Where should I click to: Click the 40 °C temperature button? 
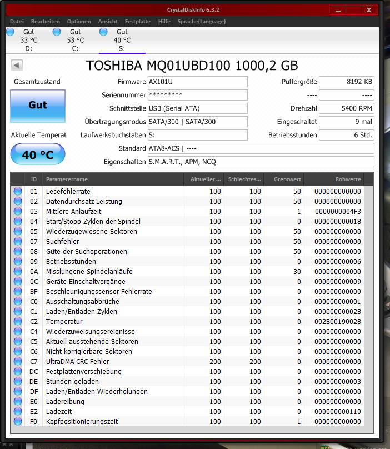click(x=38, y=154)
